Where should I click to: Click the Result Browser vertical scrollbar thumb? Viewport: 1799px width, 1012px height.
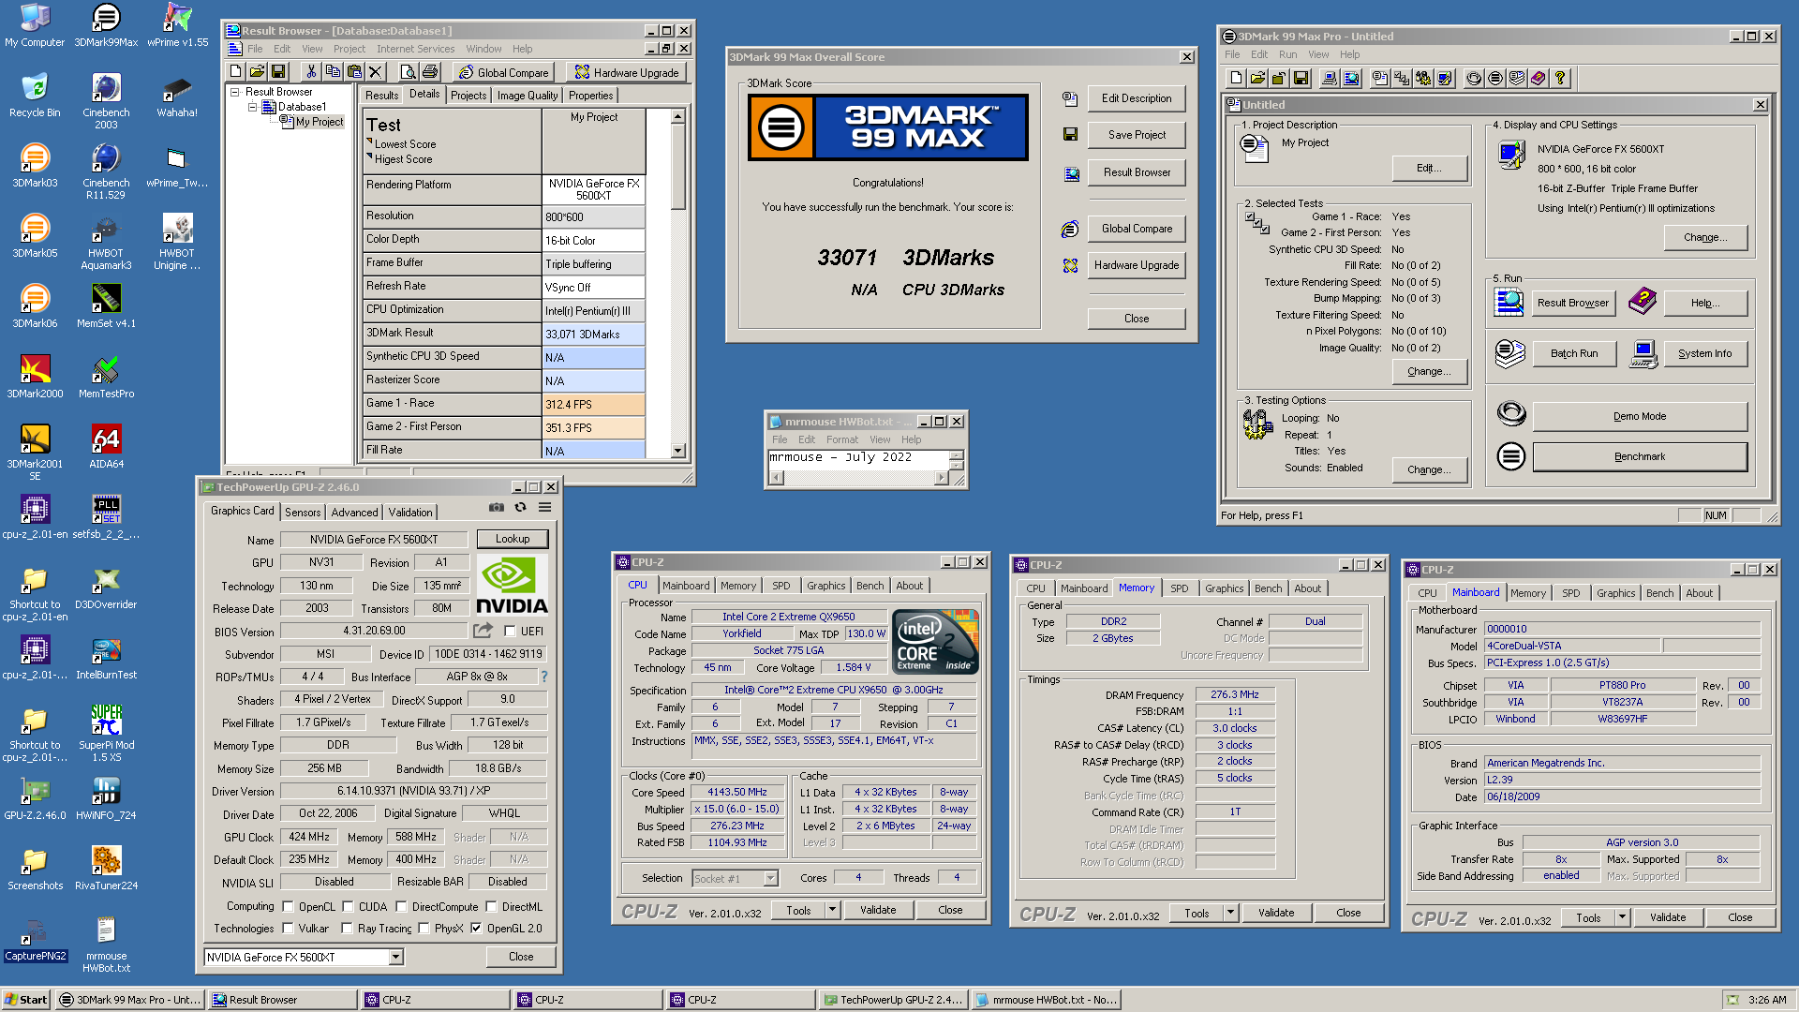point(678,167)
